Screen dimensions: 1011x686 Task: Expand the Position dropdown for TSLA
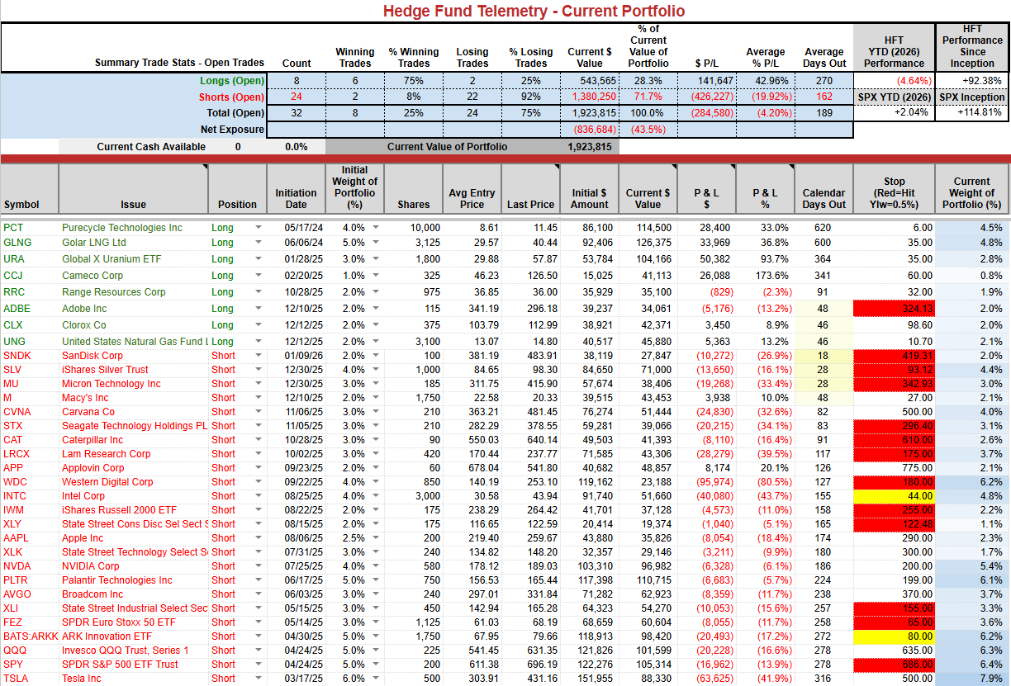tap(258, 679)
